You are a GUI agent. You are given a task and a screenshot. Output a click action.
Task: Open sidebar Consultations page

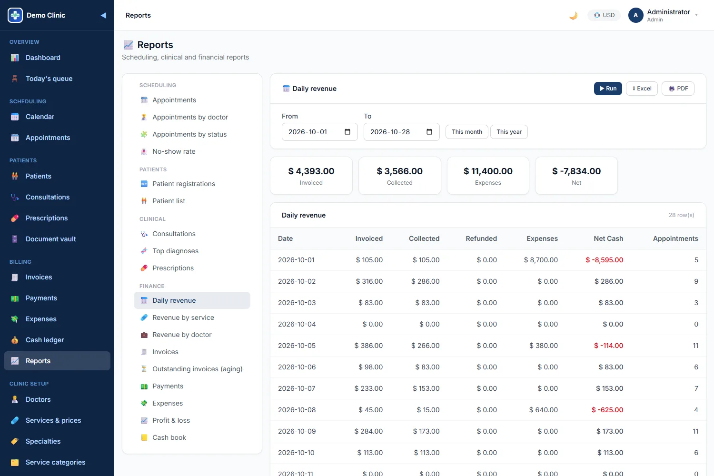57,197
